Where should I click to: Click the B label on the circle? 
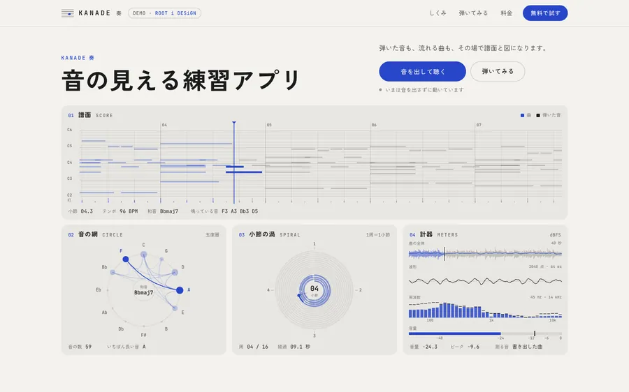pyautogui.click(x=166, y=329)
